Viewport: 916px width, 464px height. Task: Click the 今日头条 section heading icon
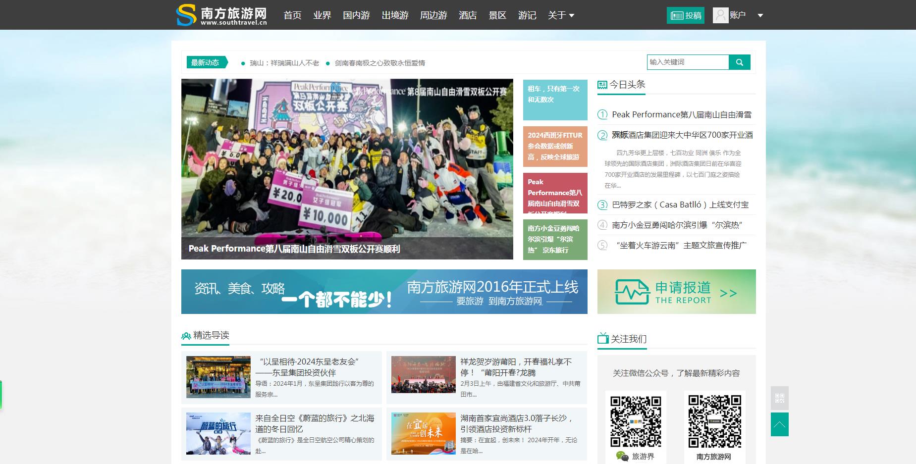[x=602, y=85]
